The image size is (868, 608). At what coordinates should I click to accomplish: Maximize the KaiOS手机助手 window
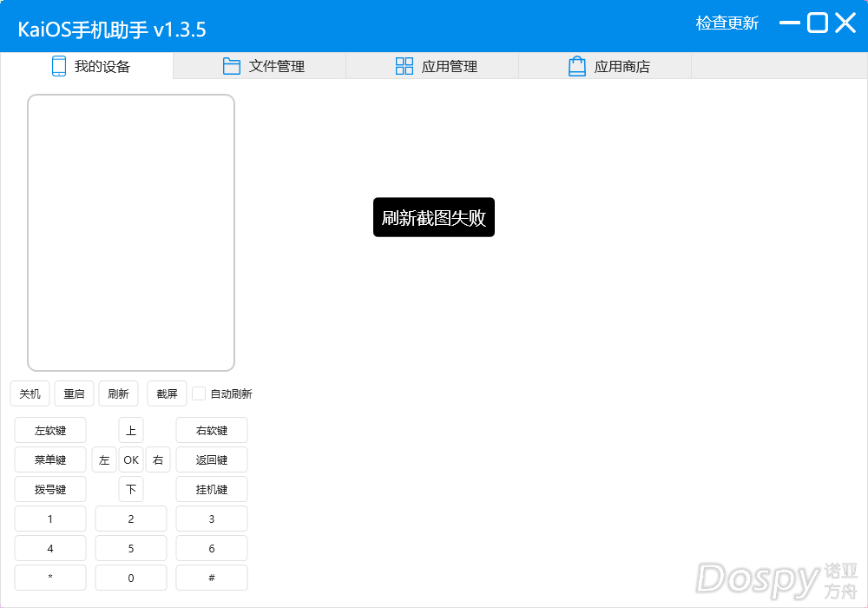pyautogui.click(x=817, y=23)
